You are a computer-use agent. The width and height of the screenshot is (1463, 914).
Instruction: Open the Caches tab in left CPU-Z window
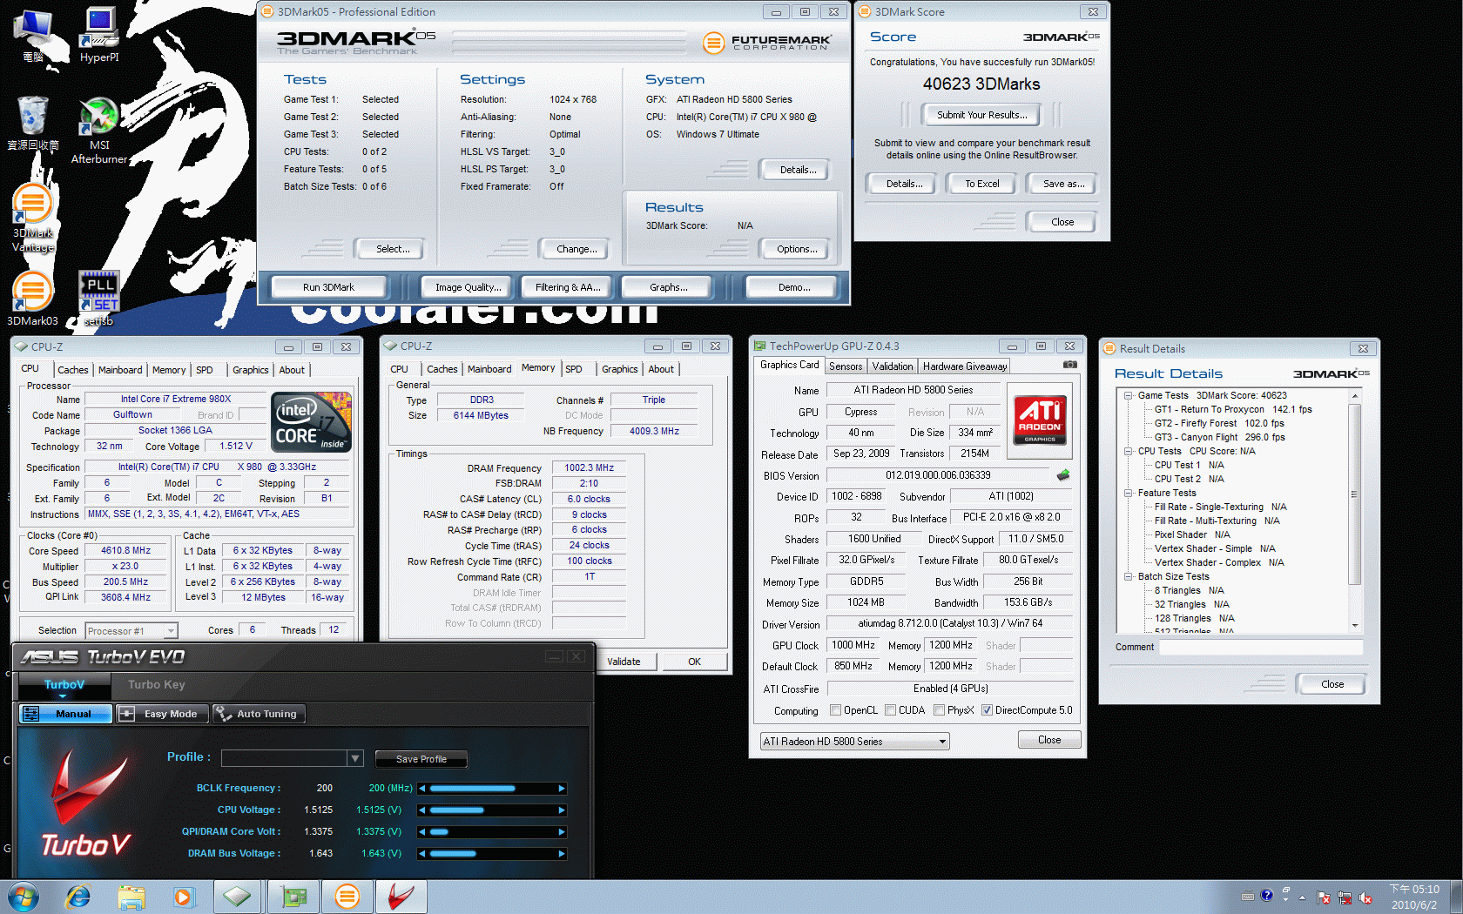(73, 370)
